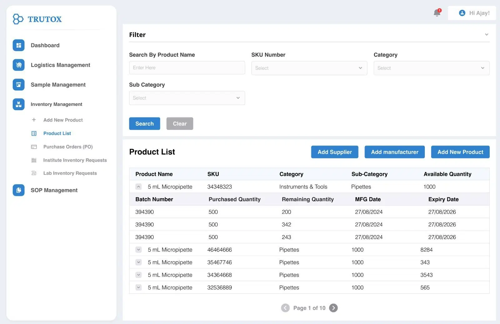Click the Search button
The width and height of the screenshot is (500, 324).
[144, 123]
